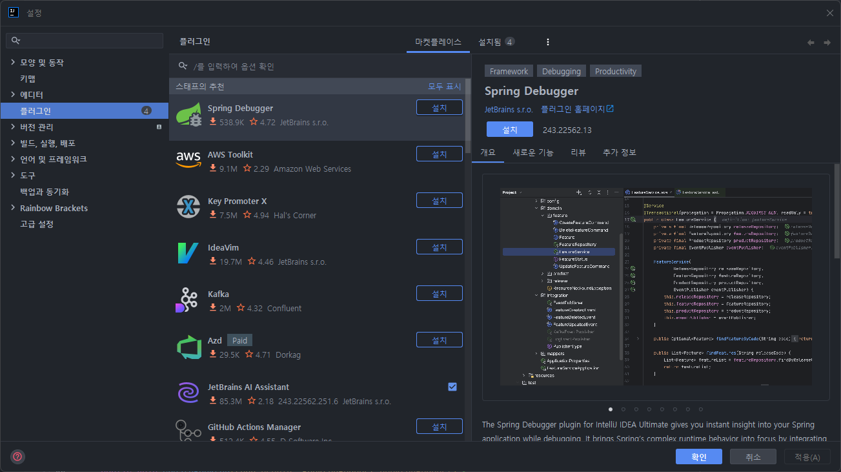Click the Spring Debugger star rating icon
This screenshot has width=841, height=472.
click(254, 122)
